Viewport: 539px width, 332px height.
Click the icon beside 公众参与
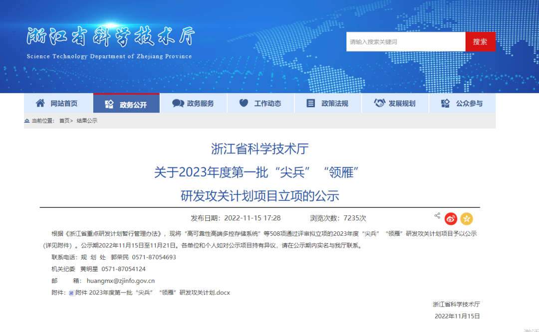(445, 103)
